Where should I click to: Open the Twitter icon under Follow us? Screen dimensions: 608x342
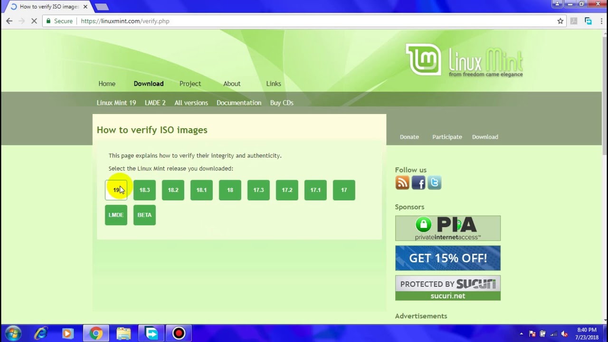click(x=435, y=183)
